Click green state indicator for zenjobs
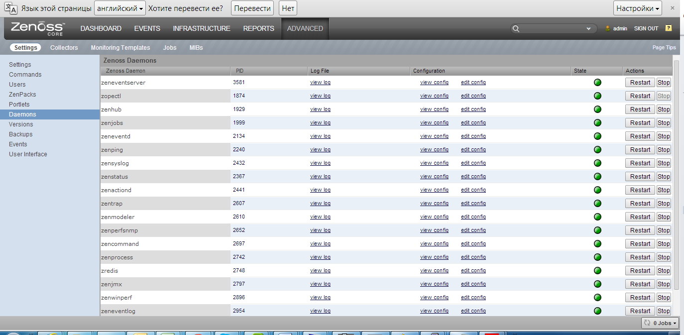This screenshot has width=684, height=335. [x=597, y=123]
